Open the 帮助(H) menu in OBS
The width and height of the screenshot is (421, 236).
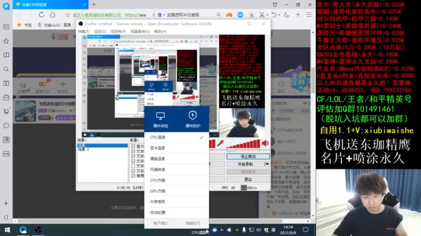pyautogui.click(x=161, y=31)
